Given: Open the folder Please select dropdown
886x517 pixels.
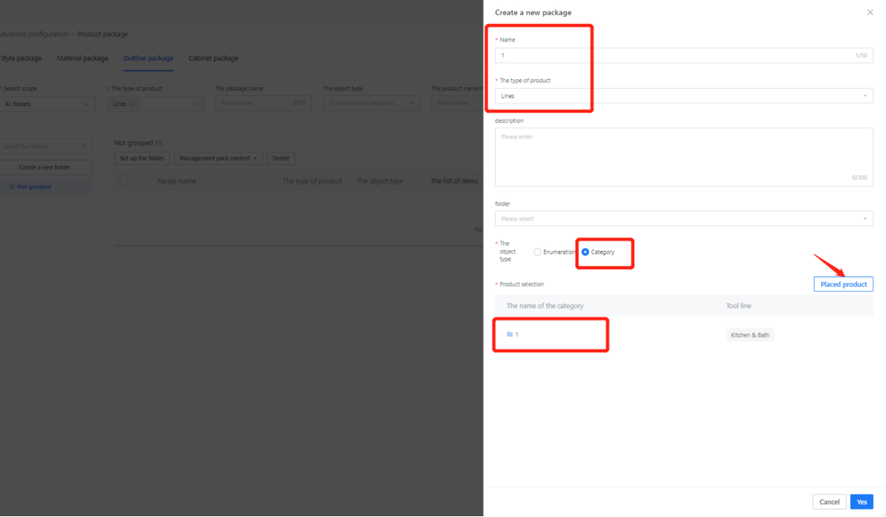Looking at the screenshot, I should coord(684,218).
